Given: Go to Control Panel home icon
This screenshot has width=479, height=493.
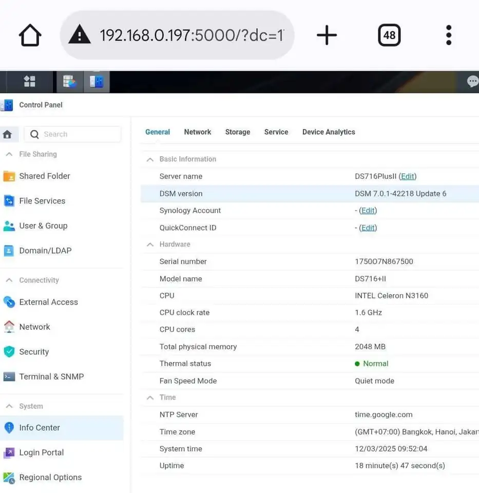Looking at the screenshot, I should click(7, 134).
